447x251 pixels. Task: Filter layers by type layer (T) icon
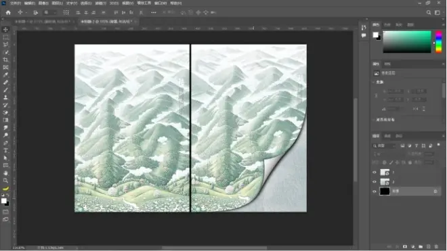417,146
